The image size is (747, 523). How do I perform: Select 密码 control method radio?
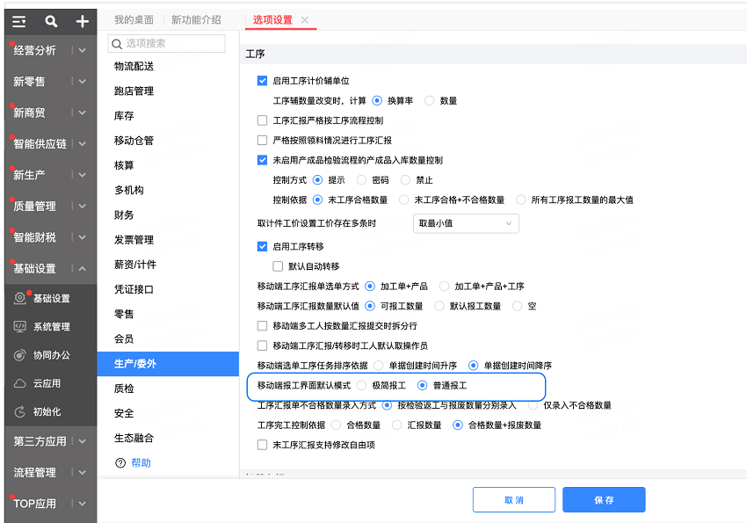[361, 180]
